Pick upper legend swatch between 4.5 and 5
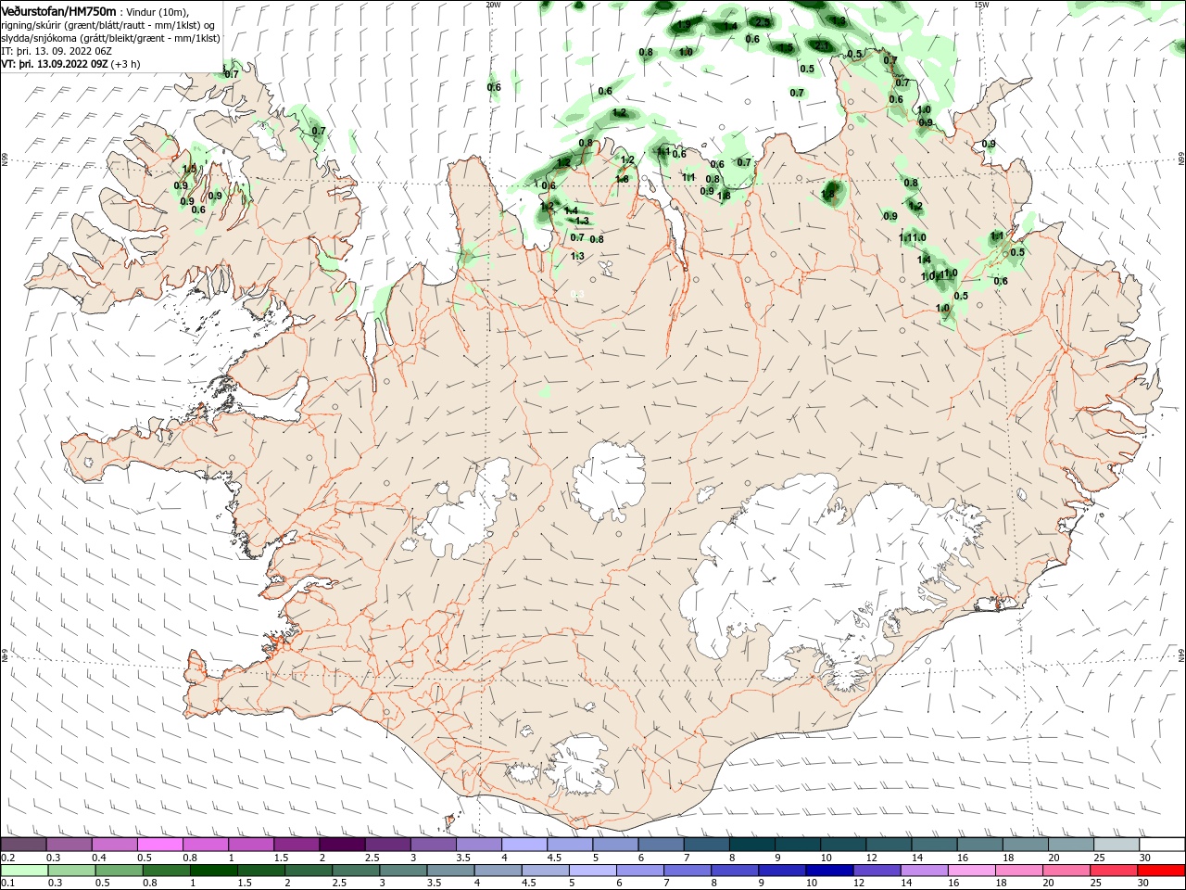Image resolution: width=1186 pixels, height=890 pixels. (570, 845)
